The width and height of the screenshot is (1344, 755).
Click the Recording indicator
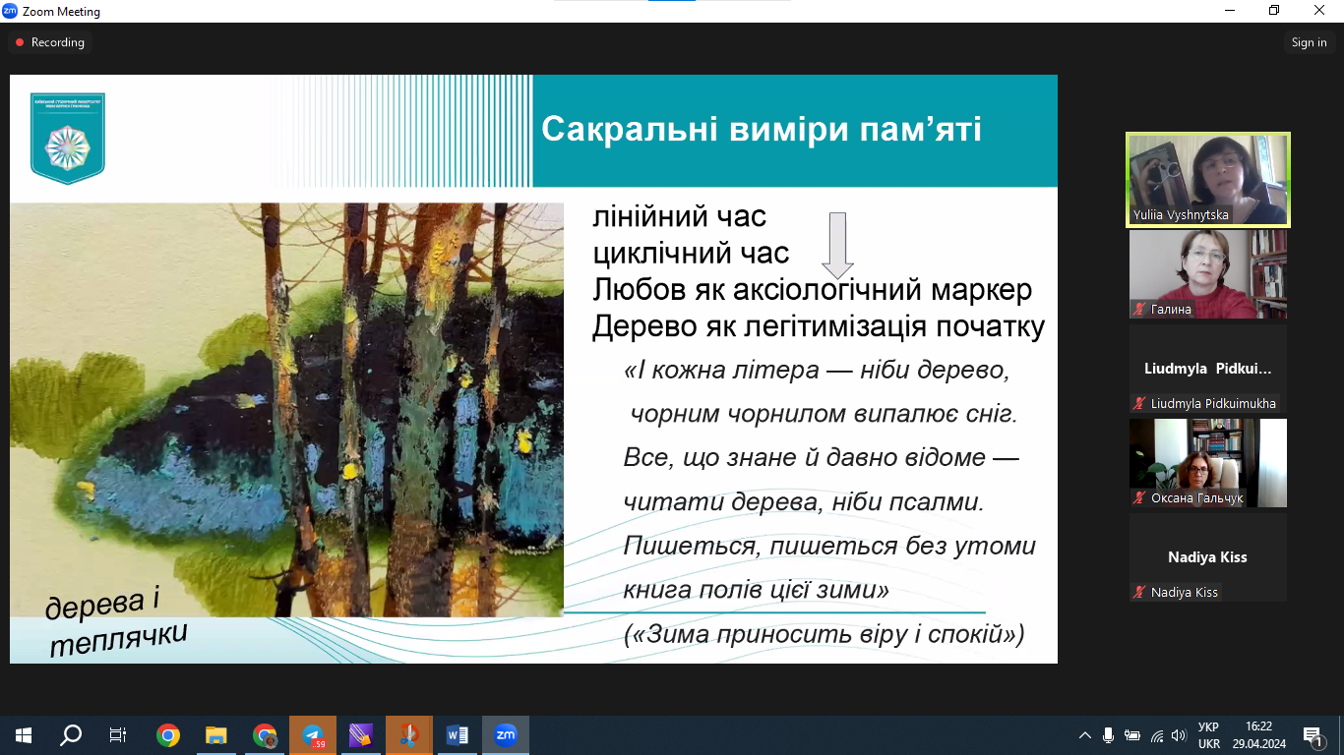tap(49, 42)
